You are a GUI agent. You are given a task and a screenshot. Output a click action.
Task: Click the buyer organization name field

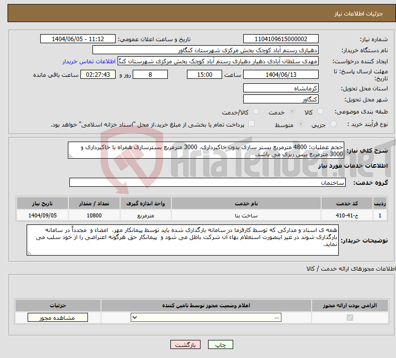tap(206, 50)
